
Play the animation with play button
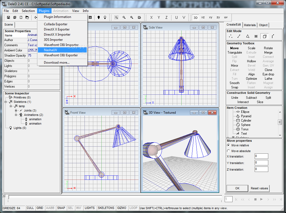pyautogui.click(x=261, y=199)
